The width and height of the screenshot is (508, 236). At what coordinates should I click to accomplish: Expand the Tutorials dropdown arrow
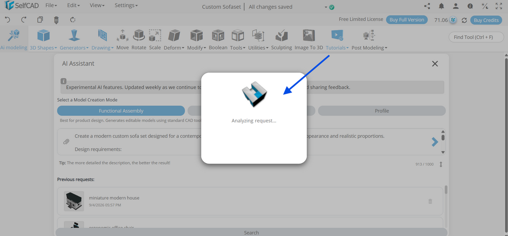click(348, 48)
